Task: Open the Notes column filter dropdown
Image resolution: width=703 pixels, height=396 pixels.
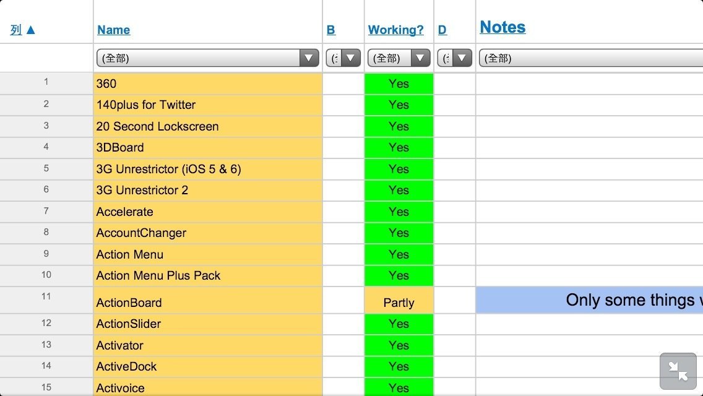Action: [590, 58]
